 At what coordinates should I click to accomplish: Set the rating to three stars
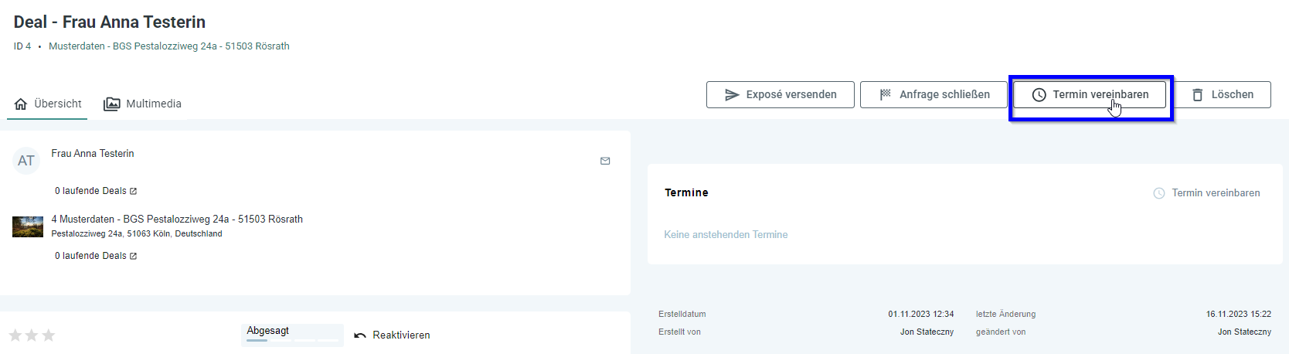tap(49, 335)
